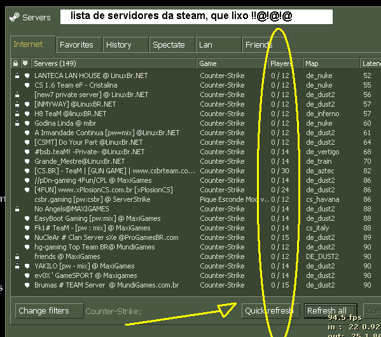Sort list by Map column header
Screen dimensions: 381x337
point(331,63)
